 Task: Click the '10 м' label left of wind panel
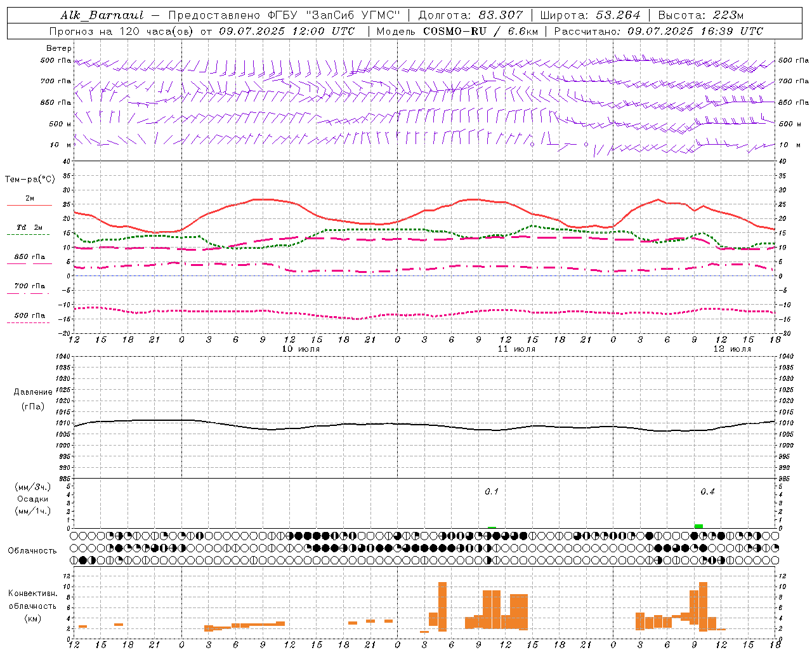[x=60, y=145]
